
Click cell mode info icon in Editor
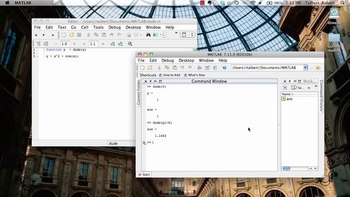click(x=130, y=44)
